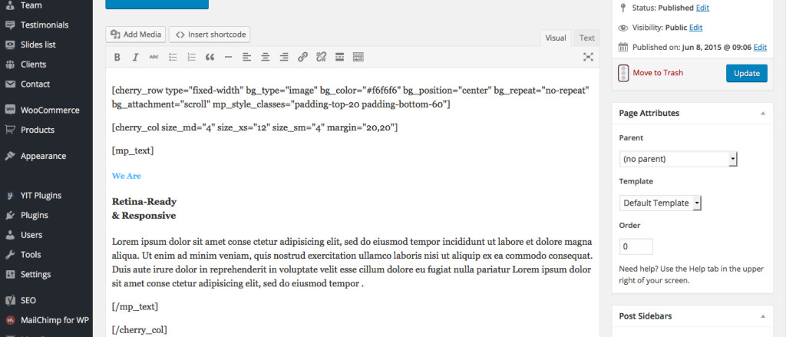
Task: Apply italic formatting
Action: 136,57
